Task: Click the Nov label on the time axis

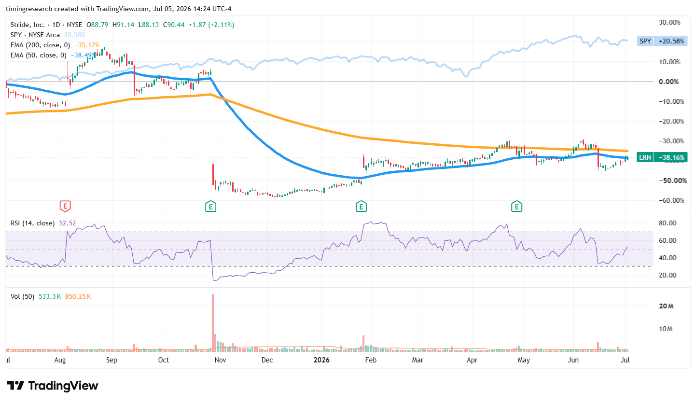Action: point(220,360)
